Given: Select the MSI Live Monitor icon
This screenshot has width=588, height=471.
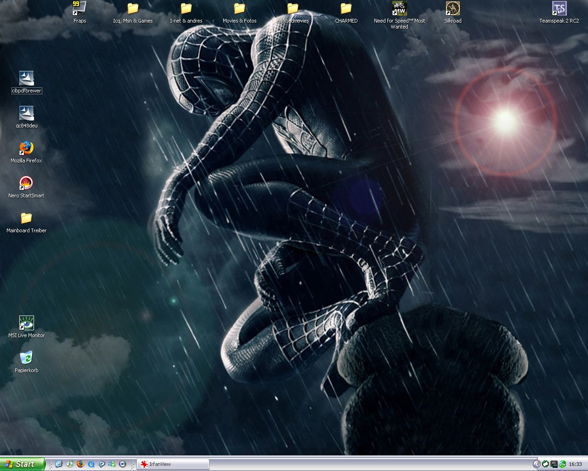Looking at the screenshot, I should [26, 323].
